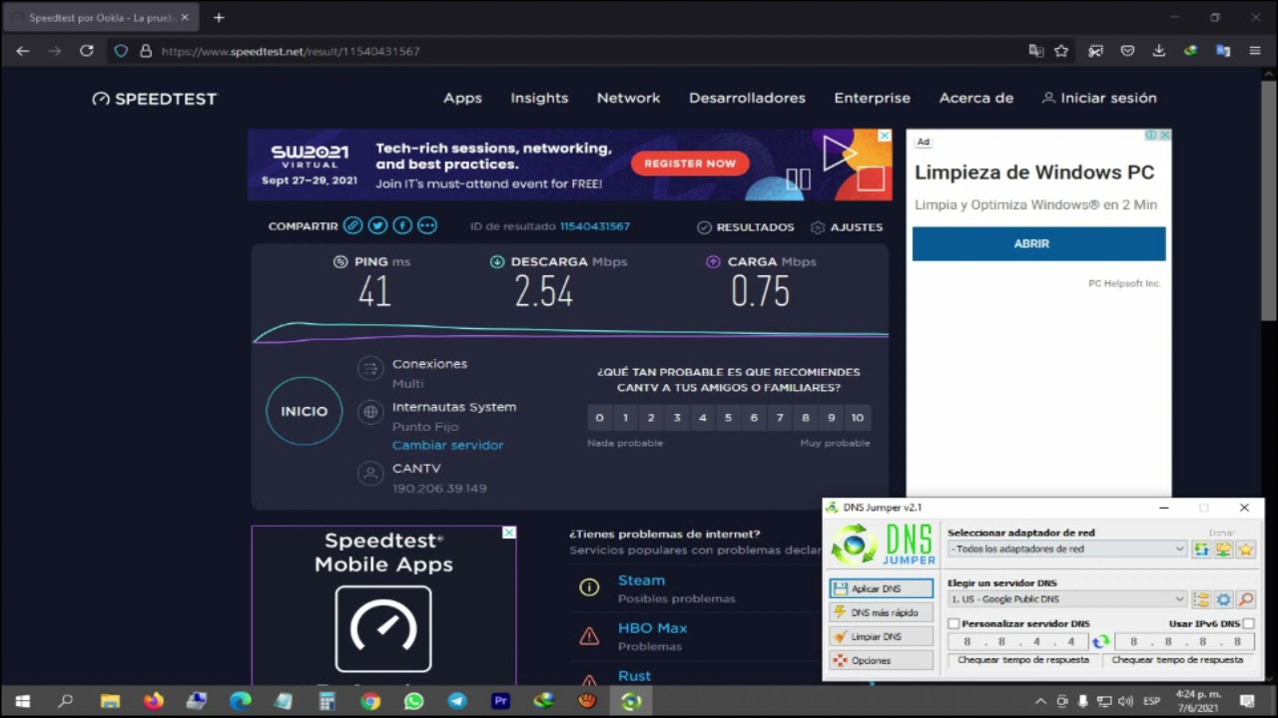Open DNS server list editor icon in DNS Jumper
The image size is (1278, 718).
(x=1201, y=599)
